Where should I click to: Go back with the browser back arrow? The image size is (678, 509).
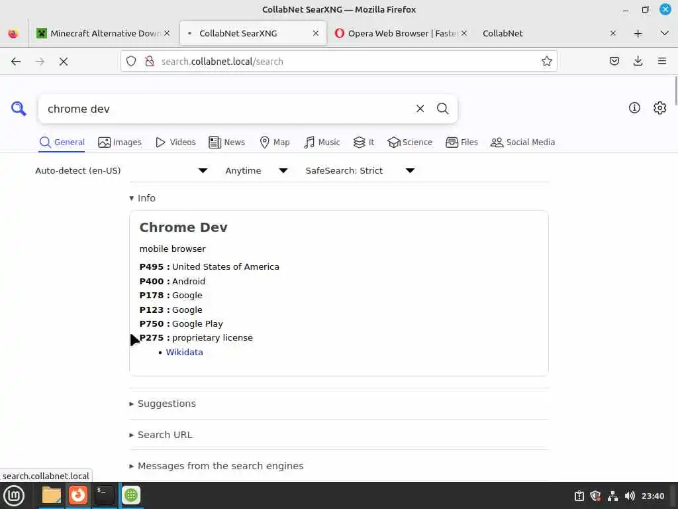(16, 62)
